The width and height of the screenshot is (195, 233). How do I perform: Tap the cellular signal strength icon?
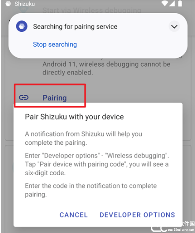coord(172,4)
